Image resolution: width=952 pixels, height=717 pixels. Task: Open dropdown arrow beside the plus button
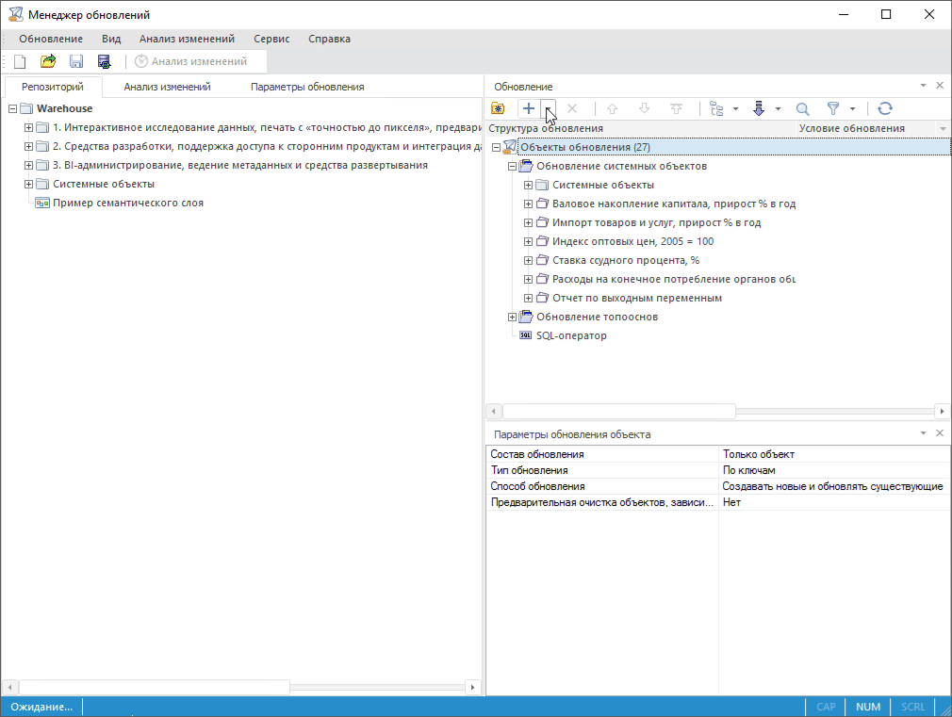pos(549,108)
